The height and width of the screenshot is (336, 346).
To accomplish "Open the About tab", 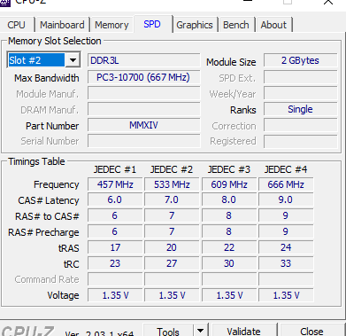I will (x=273, y=25).
